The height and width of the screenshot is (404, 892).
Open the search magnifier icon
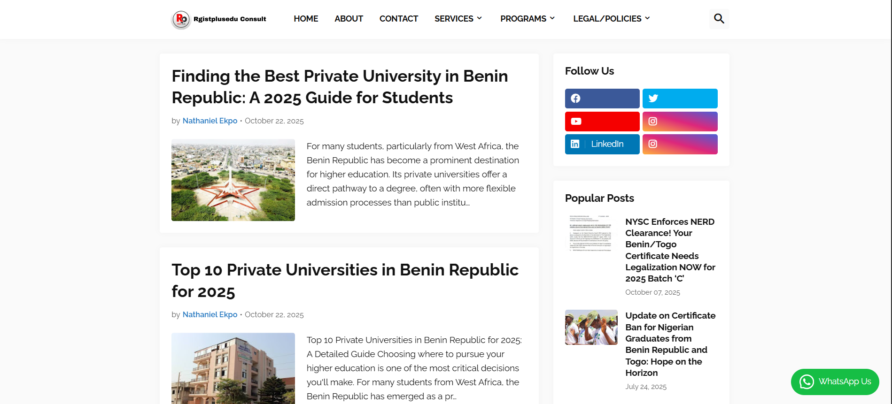(x=719, y=19)
